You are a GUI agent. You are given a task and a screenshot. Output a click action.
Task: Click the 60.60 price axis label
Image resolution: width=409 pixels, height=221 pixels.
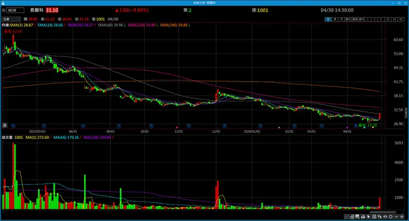pyautogui.click(x=398, y=40)
